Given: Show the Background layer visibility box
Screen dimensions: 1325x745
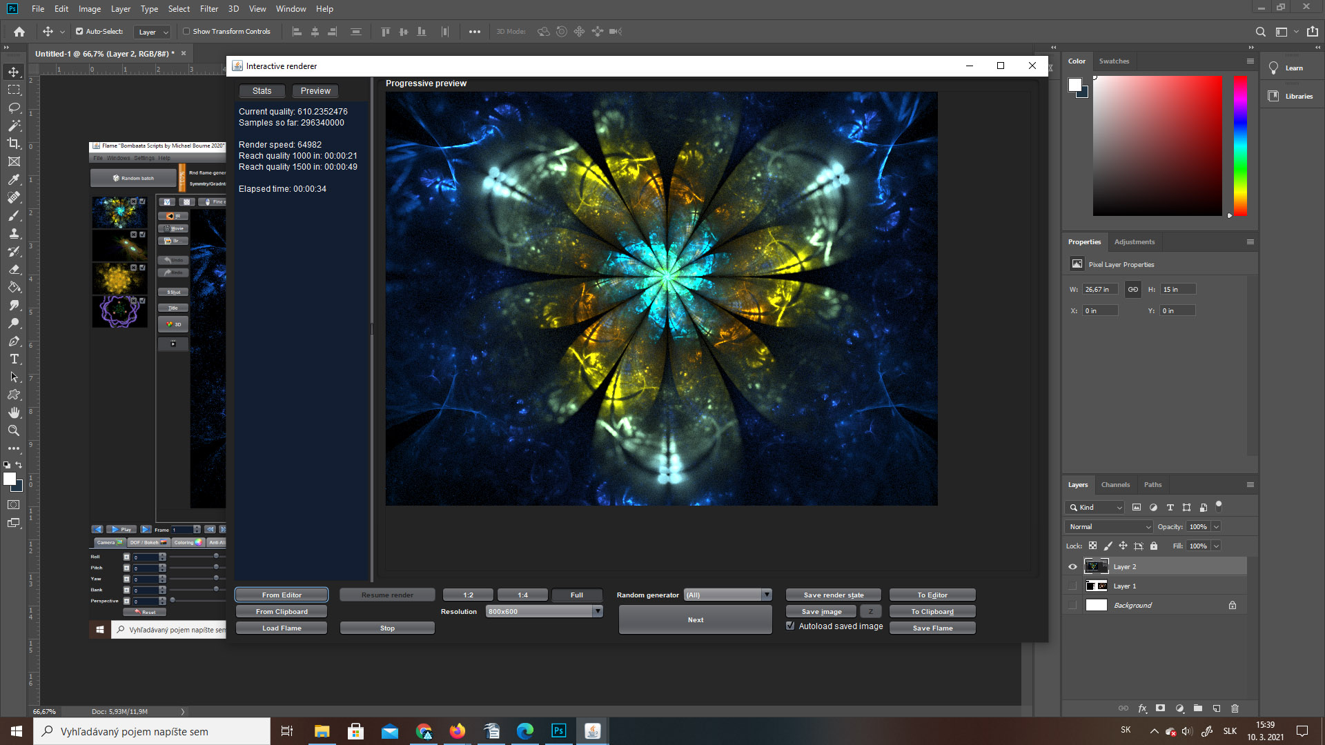Looking at the screenshot, I should click(x=1072, y=606).
